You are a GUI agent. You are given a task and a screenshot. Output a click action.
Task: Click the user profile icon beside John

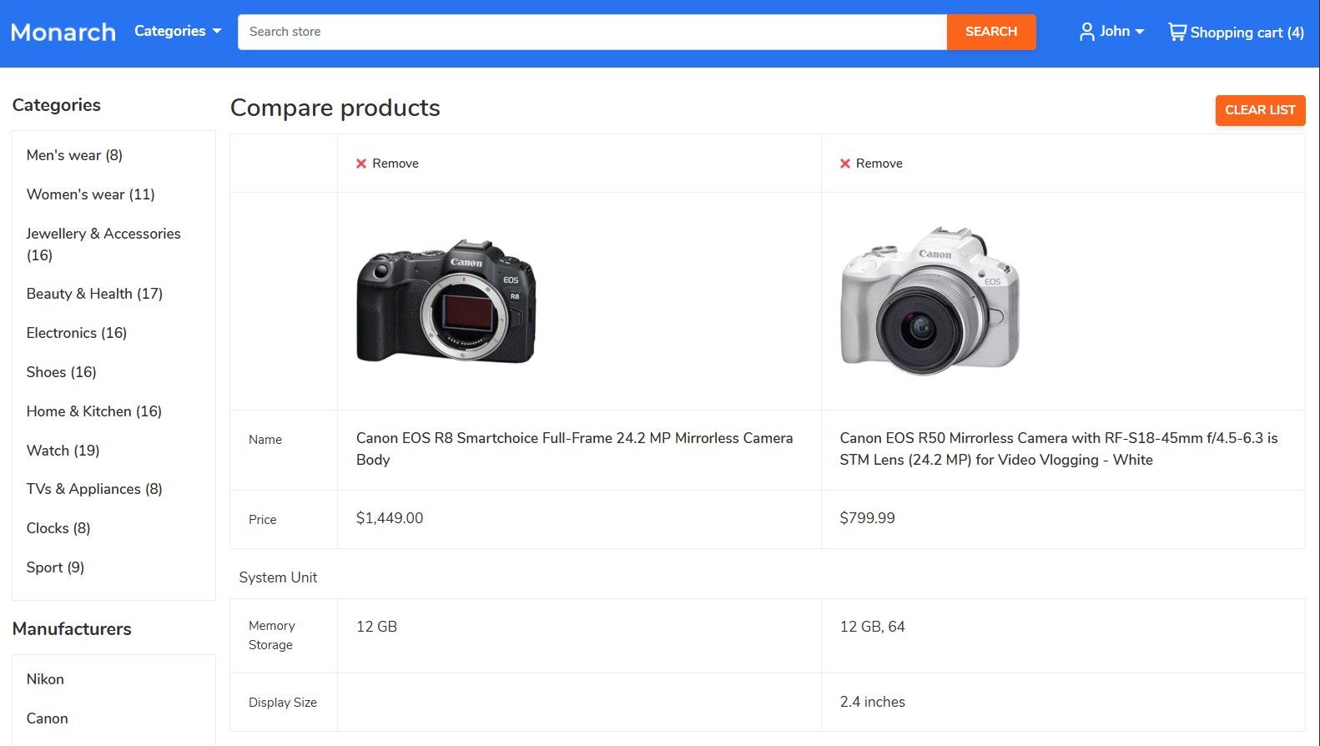click(1086, 32)
